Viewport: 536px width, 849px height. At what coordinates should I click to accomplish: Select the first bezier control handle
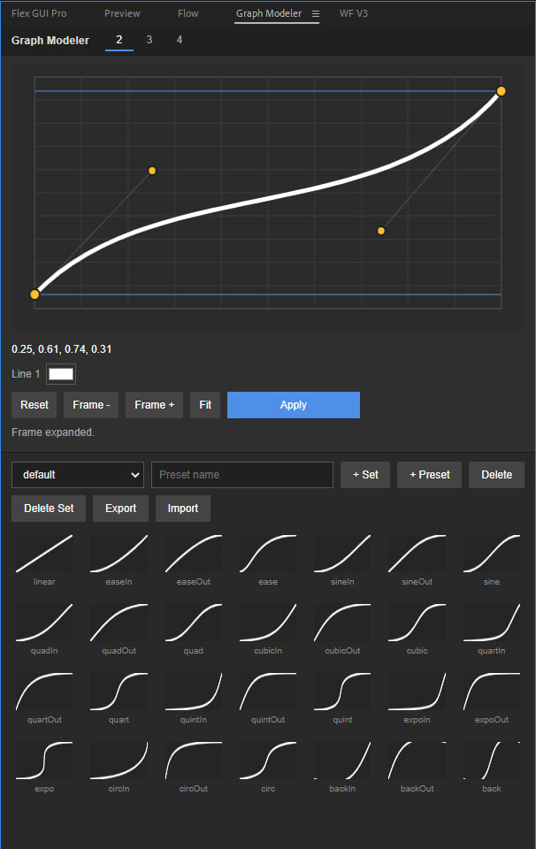pos(152,171)
